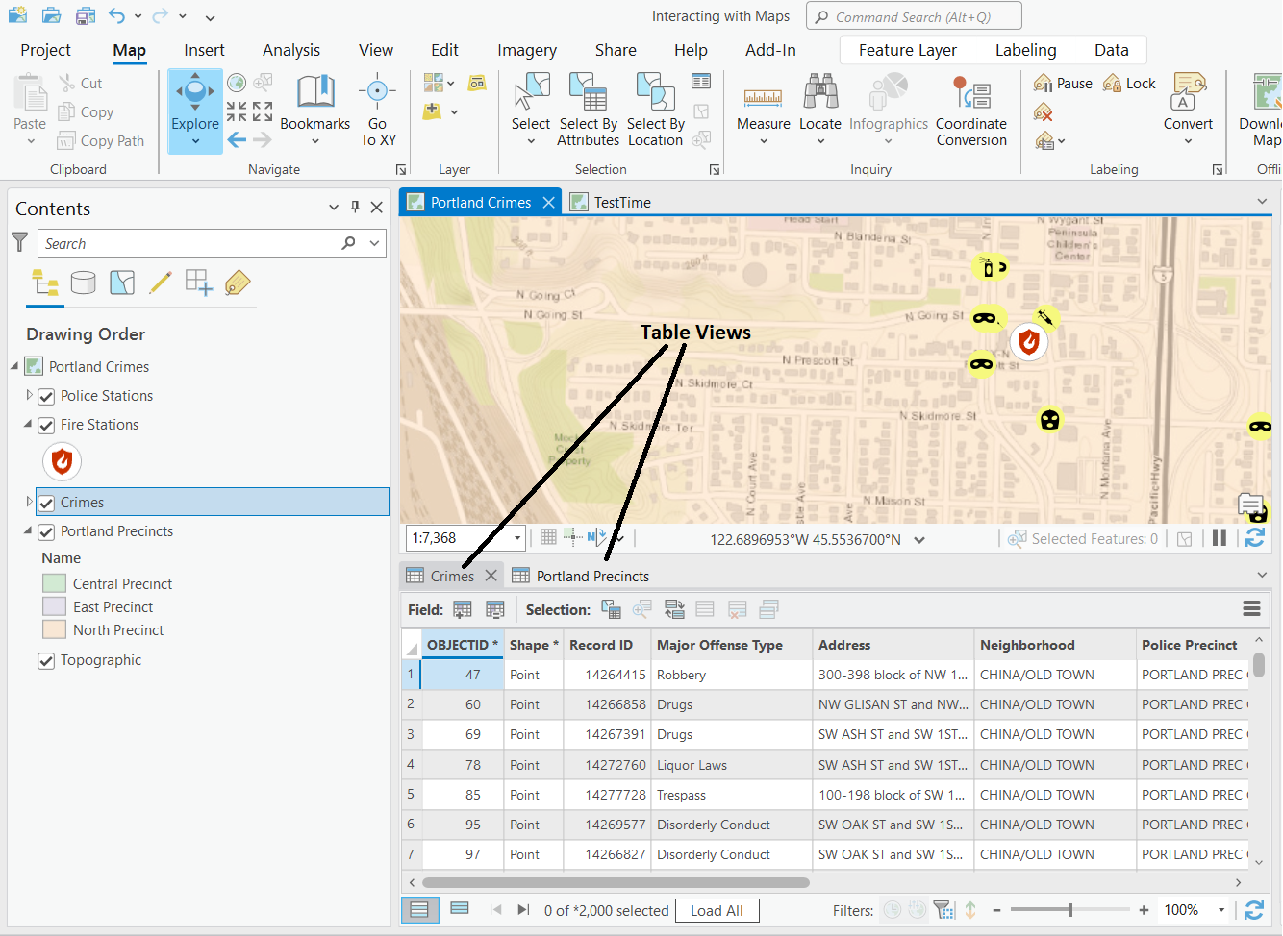This screenshot has height=936, width=1283.
Task: Open the map scale dropdown
Action: pyautogui.click(x=517, y=538)
